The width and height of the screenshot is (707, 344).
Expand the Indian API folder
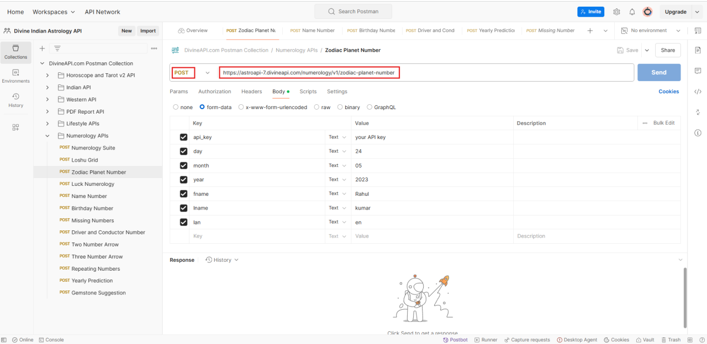point(48,88)
